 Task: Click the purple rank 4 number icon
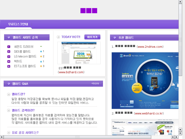pos(9,61)
